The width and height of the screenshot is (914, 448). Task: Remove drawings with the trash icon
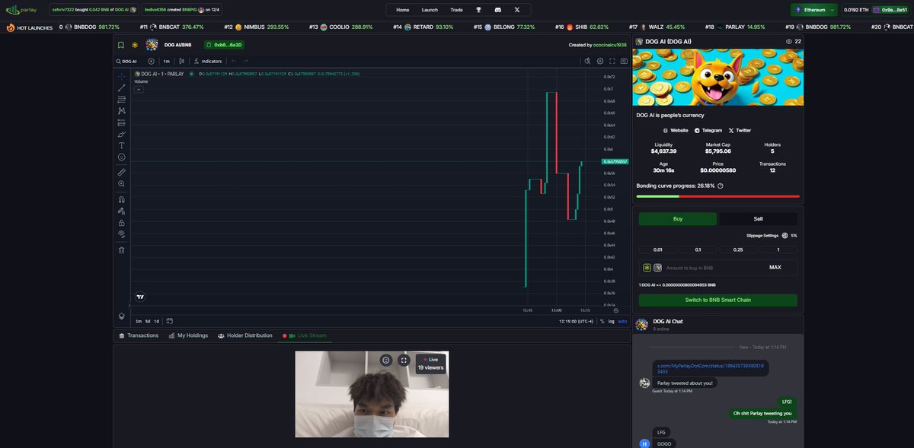[122, 249]
